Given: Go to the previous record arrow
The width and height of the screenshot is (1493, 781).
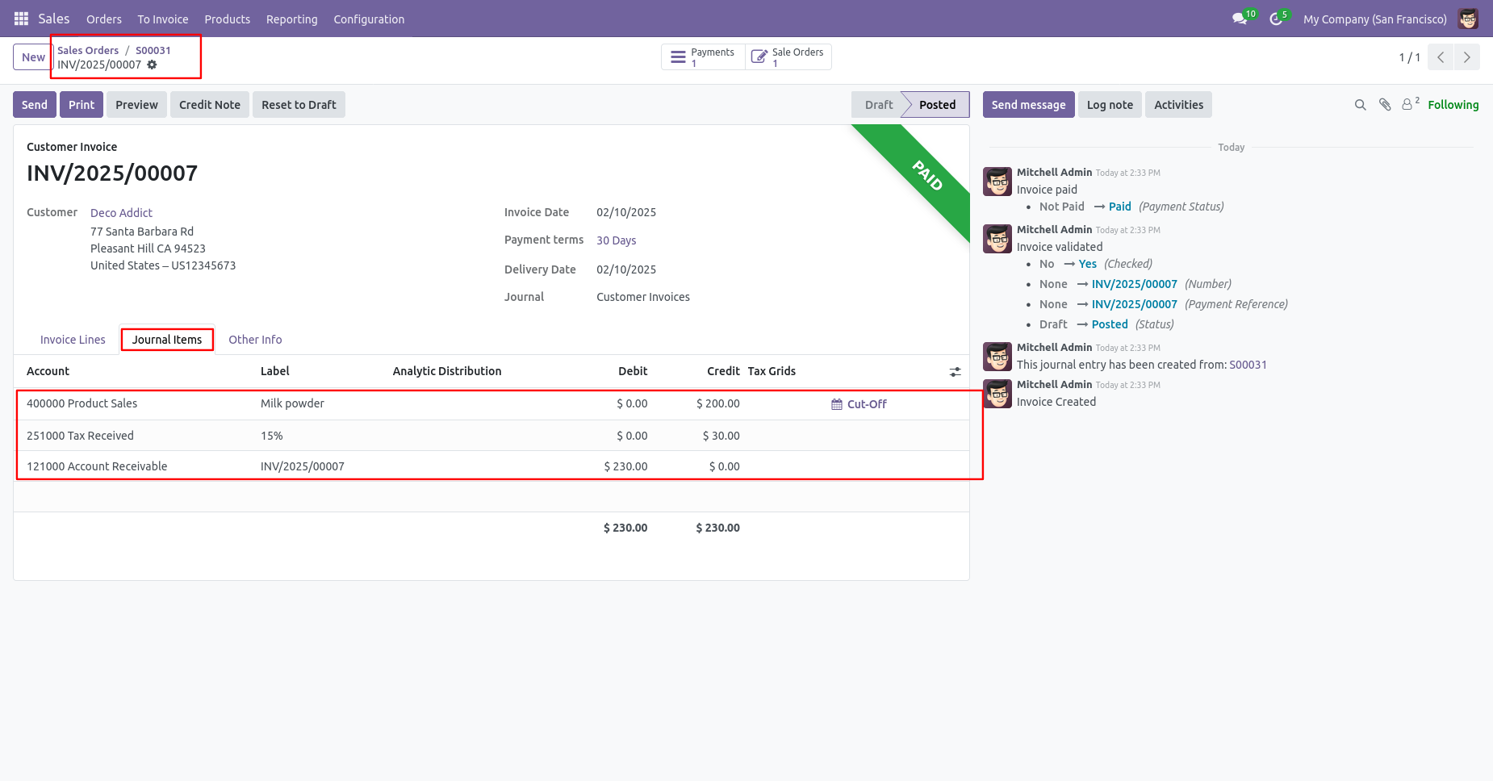Looking at the screenshot, I should (1441, 57).
